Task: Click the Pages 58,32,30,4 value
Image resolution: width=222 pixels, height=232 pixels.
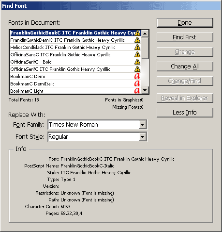Action: click(x=72, y=214)
